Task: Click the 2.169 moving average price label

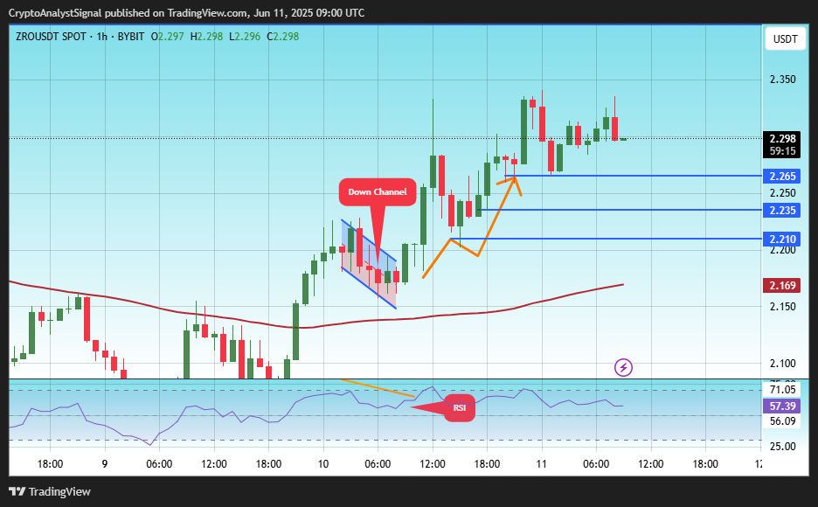Action: 782,285
